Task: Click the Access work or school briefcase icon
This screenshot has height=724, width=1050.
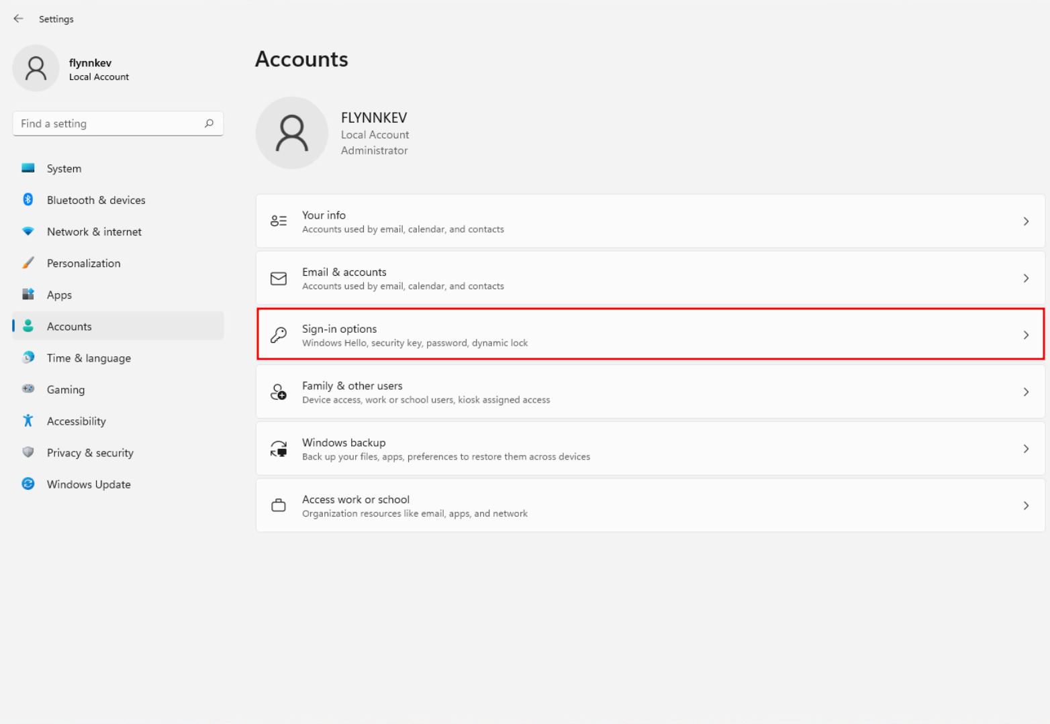Action: pyautogui.click(x=279, y=506)
